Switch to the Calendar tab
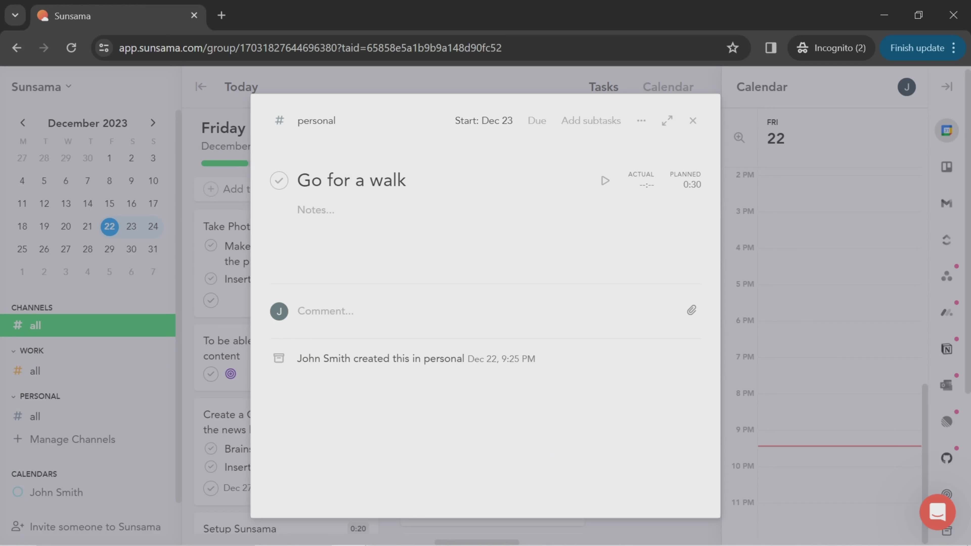The height and width of the screenshot is (546, 971). pos(668,87)
